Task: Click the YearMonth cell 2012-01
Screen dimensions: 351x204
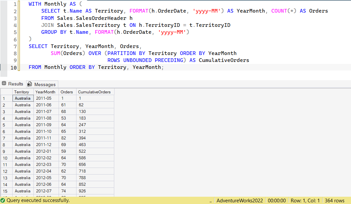Action: [46, 151]
